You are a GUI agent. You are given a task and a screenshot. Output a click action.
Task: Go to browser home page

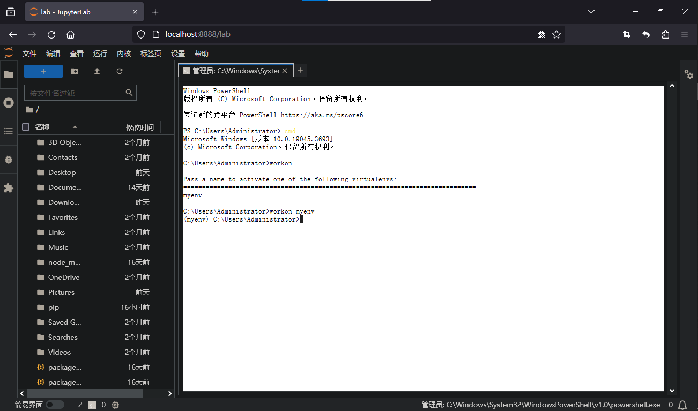click(x=70, y=34)
